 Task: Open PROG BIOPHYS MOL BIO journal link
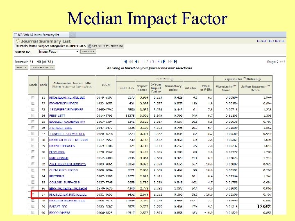pyautogui.click(x=67, y=97)
